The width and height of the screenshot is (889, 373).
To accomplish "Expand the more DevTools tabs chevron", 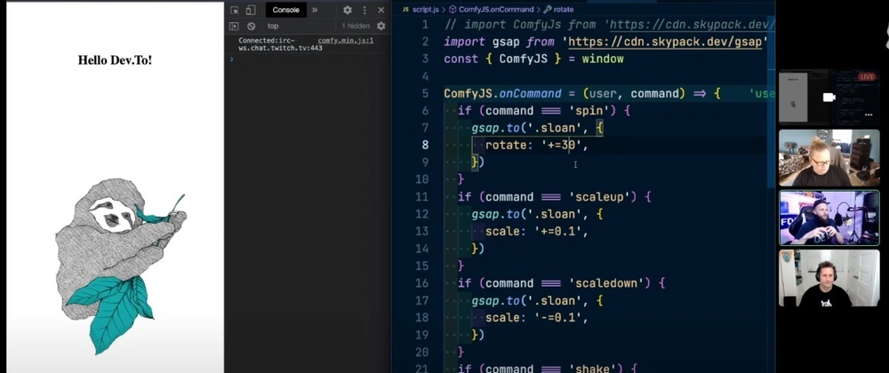I will (315, 10).
